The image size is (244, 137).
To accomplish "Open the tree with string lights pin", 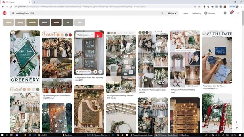I will tap(57, 118).
